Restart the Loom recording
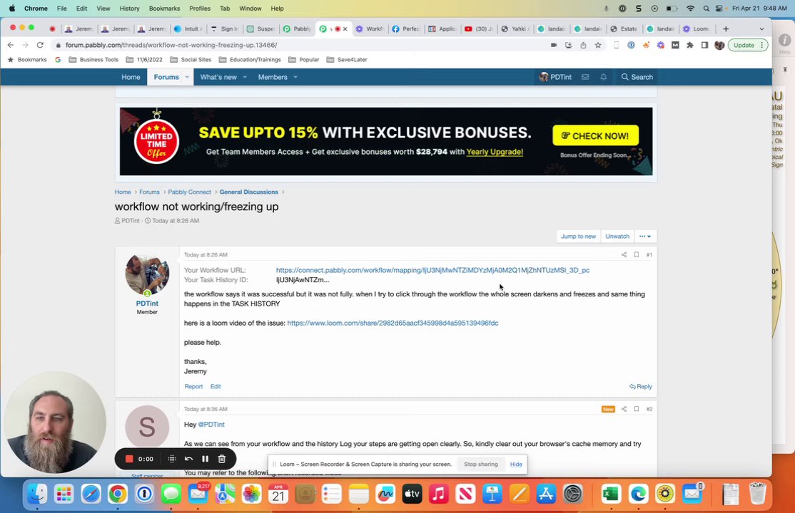 pos(188,459)
